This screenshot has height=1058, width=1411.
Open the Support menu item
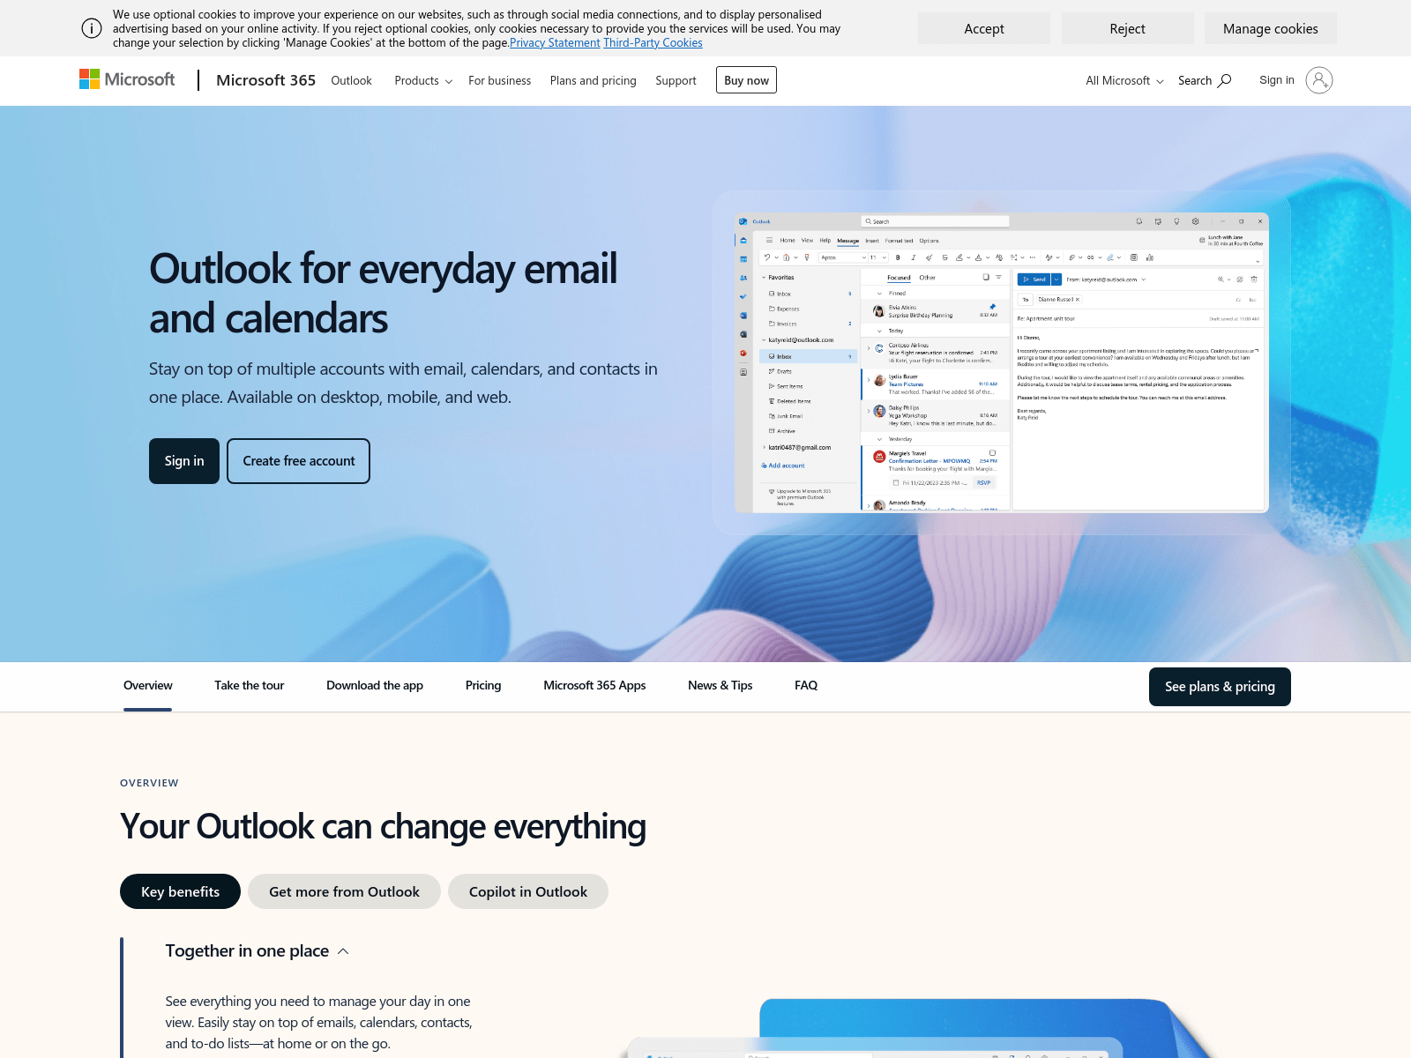pyautogui.click(x=676, y=80)
